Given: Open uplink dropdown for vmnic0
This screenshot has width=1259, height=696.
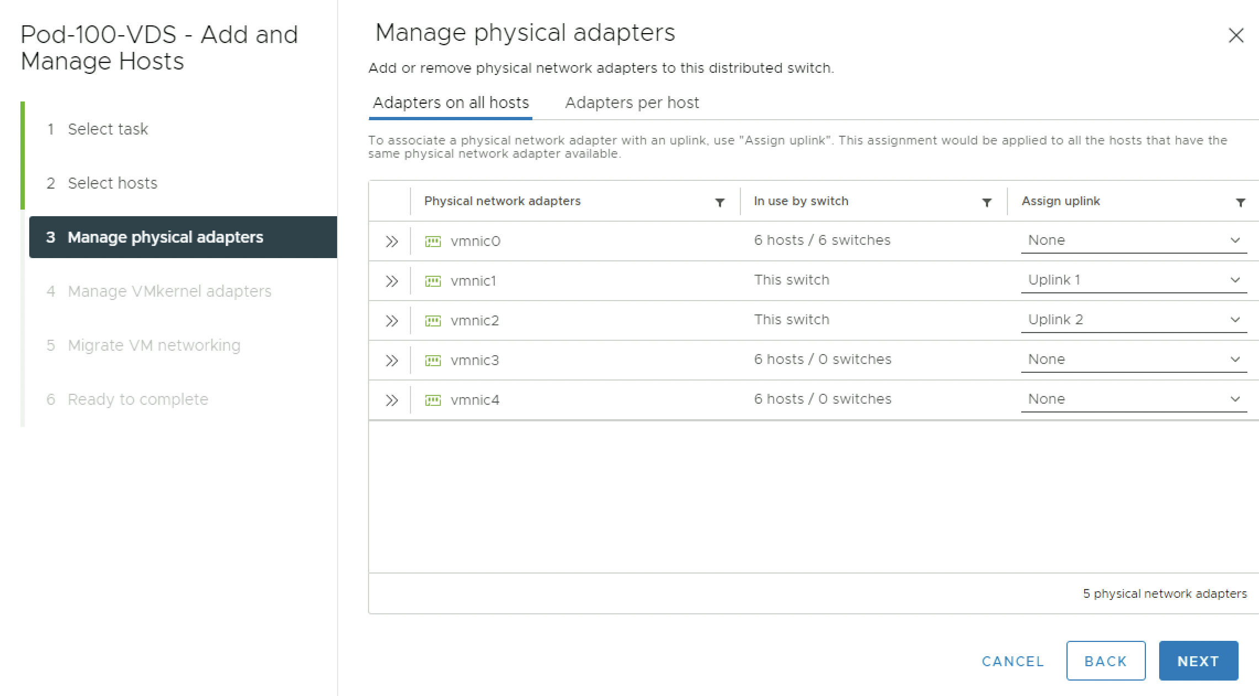Looking at the screenshot, I should coord(1133,240).
